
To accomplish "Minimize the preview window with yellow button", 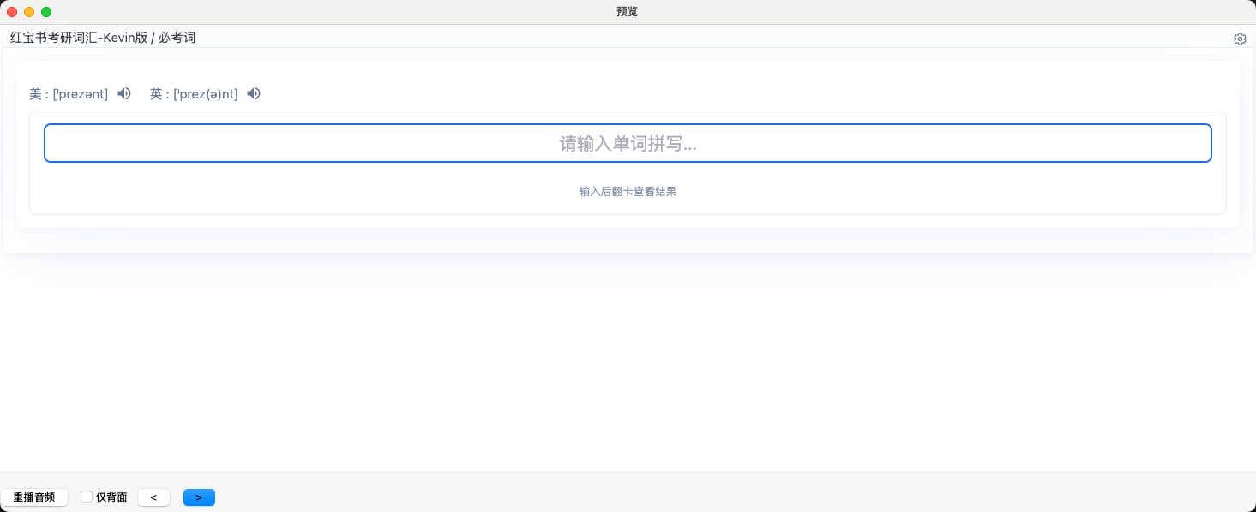I will 29,12.
